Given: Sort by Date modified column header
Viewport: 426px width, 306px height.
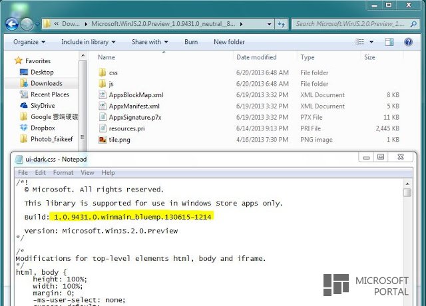Looking at the screenshot, I should [256, 57].
